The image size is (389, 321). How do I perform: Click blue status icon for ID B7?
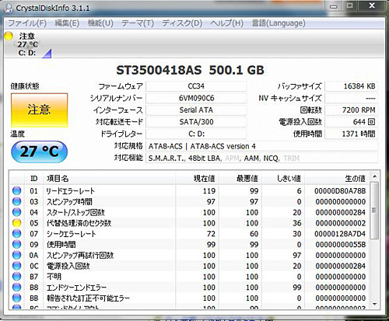(16, 277)
